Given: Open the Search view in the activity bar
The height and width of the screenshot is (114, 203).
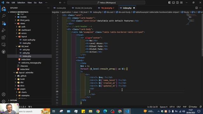Looking at the screenshot, I should 3,16.
